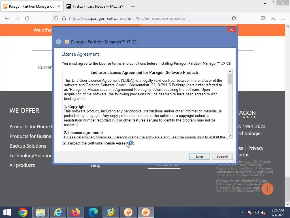Click the '1. Copyright' section heading

coord(75,107)
